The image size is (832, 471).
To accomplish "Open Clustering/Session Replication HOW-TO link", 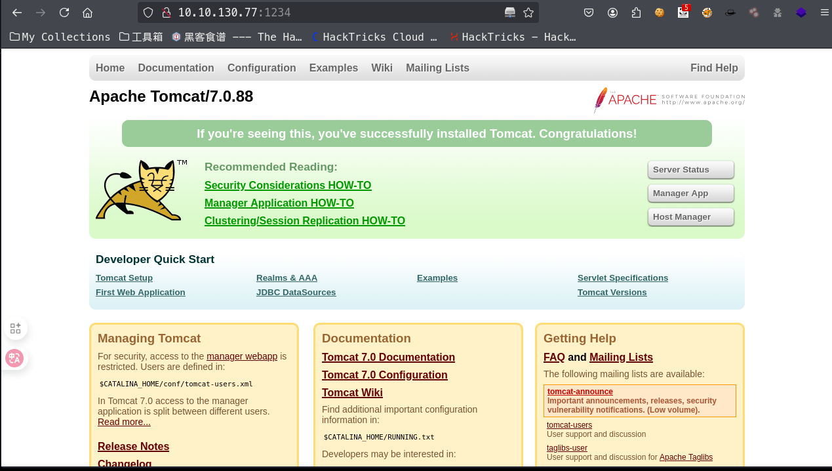I will (x=305, y=220).
